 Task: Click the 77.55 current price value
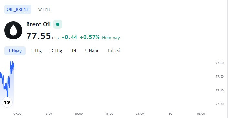click(x=39, y=36)
